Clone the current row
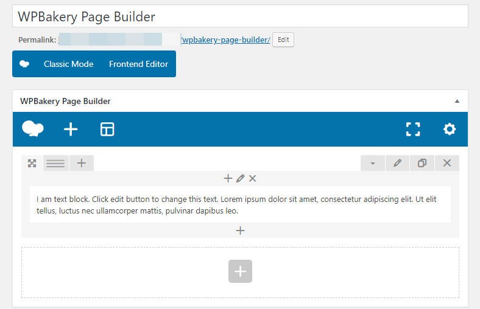Viewport: 480px width, 309px height. pyautogui.click(x=422, y=163)
